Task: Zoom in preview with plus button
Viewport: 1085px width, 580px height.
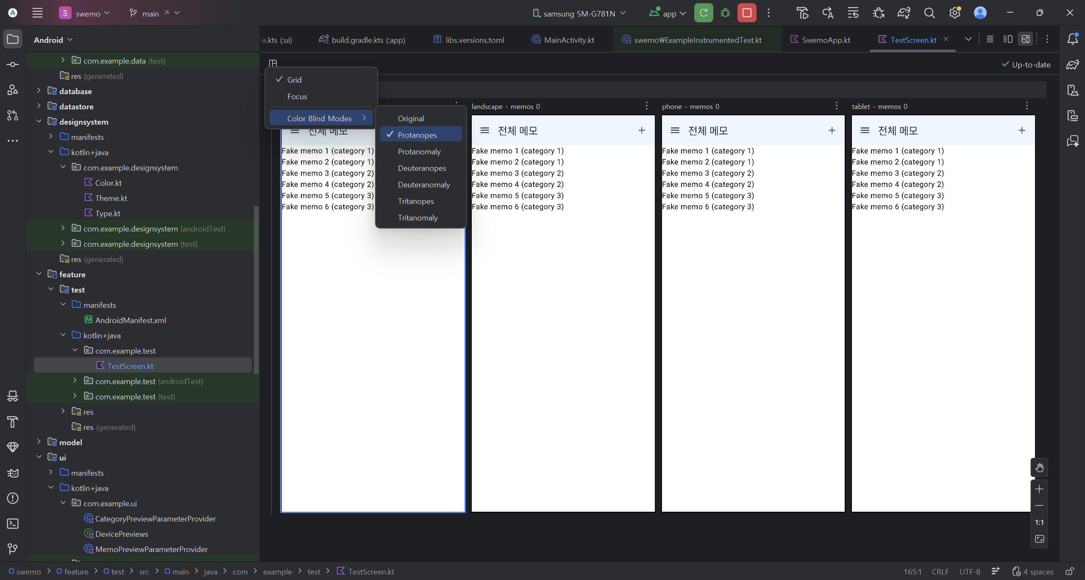Action: (1039, 489)
